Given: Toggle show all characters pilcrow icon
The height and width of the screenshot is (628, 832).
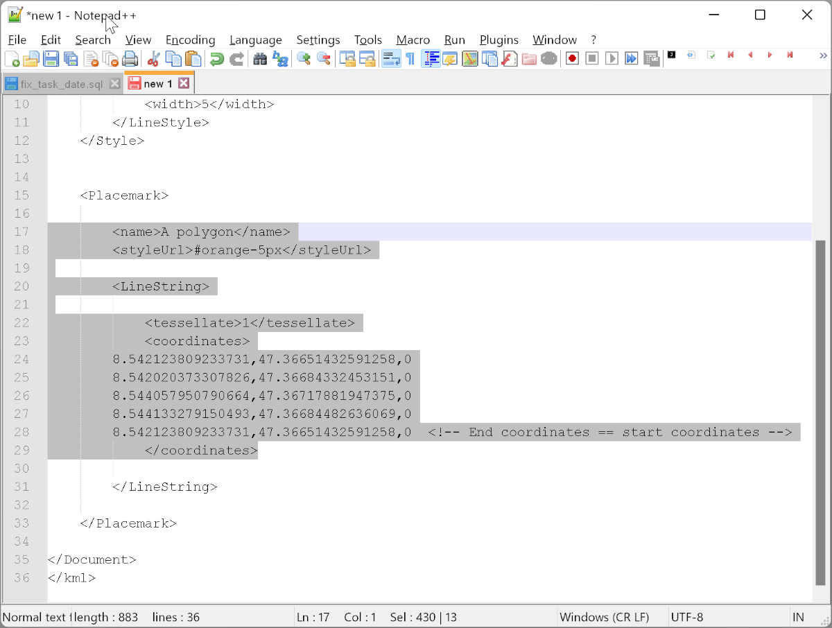Looking at the screenshot, I should click(x=410, y=59).
